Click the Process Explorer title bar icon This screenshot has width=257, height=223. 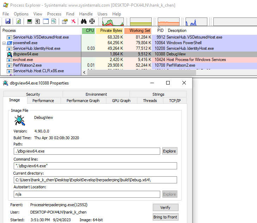tap(6, 5)
